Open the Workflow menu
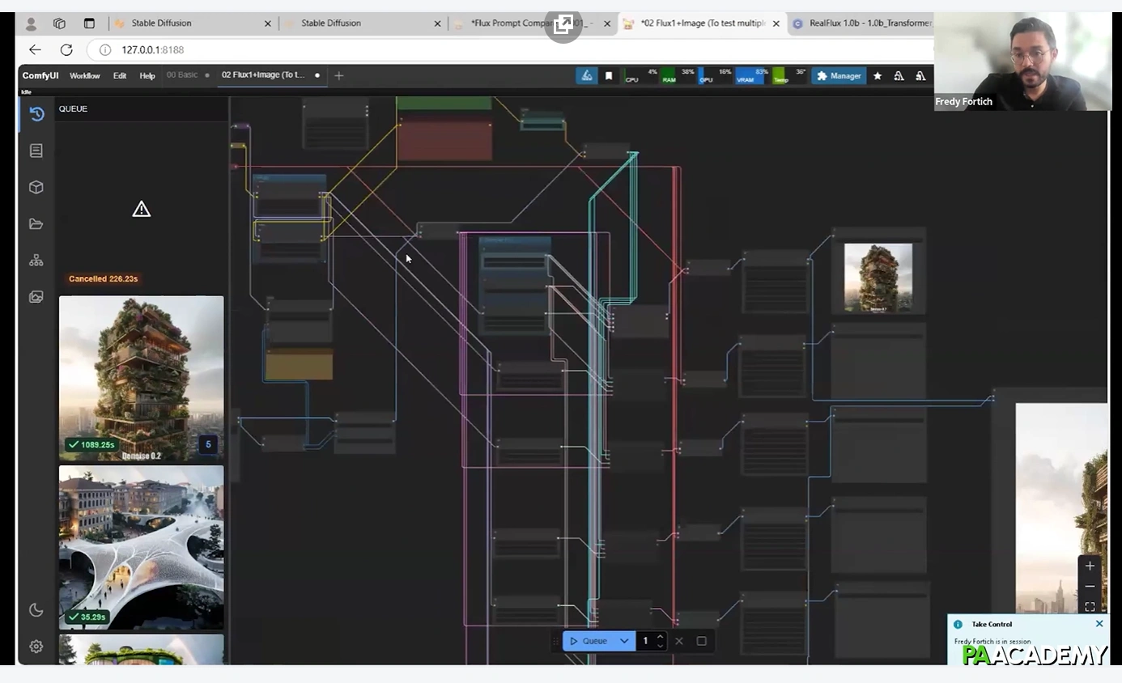Screen dimensions: 1122x683 (x=85, y=75)
